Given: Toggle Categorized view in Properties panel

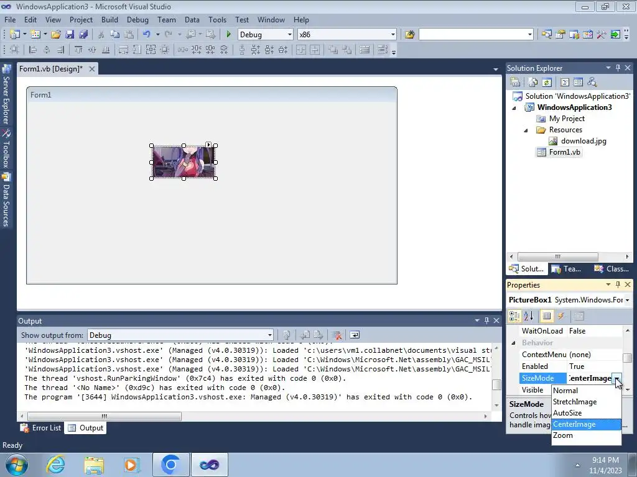Looking at the screenshot, I should tap(514, 316).
